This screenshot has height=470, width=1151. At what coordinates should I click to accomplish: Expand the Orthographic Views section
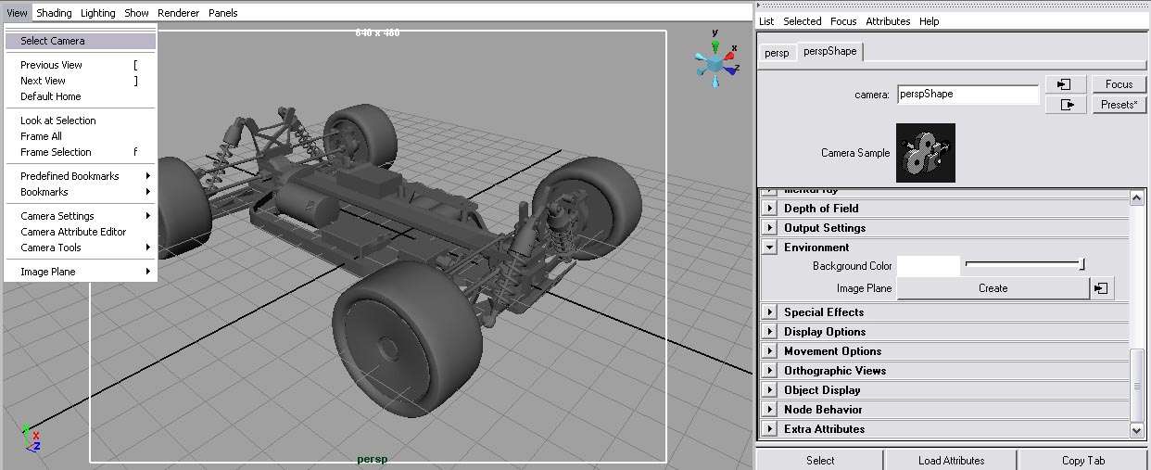point(770,371)
